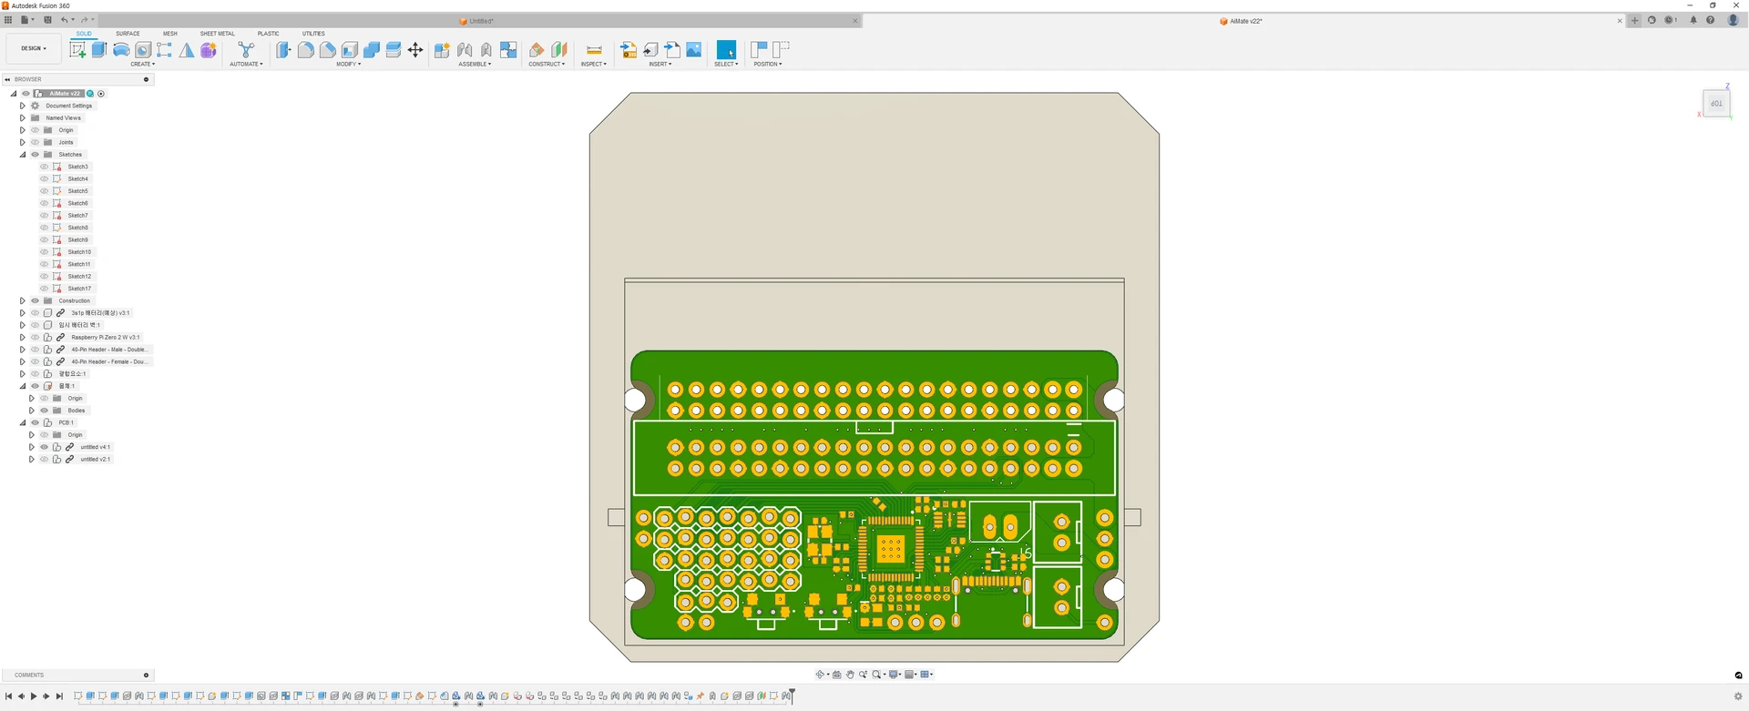Hide the Sketches folder

tap(36, 155)
